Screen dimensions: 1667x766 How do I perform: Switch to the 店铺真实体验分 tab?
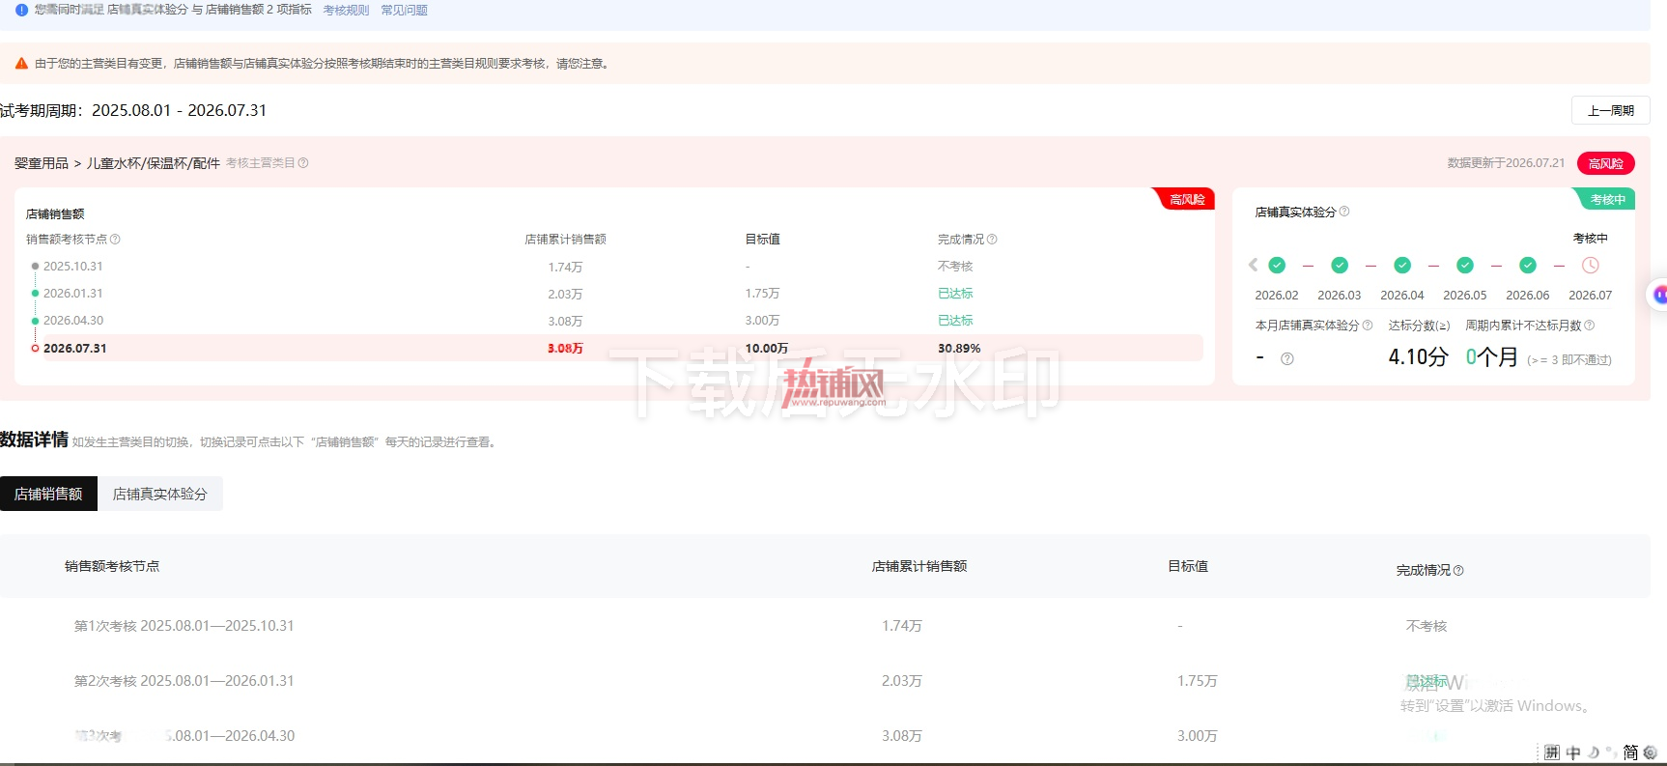tap(160, 494)
